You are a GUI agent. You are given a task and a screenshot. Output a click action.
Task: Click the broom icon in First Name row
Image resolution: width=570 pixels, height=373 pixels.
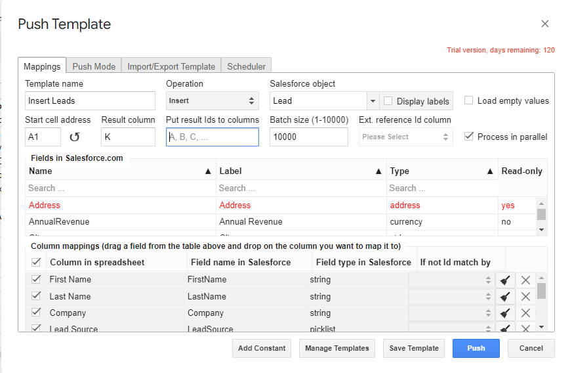504,280
